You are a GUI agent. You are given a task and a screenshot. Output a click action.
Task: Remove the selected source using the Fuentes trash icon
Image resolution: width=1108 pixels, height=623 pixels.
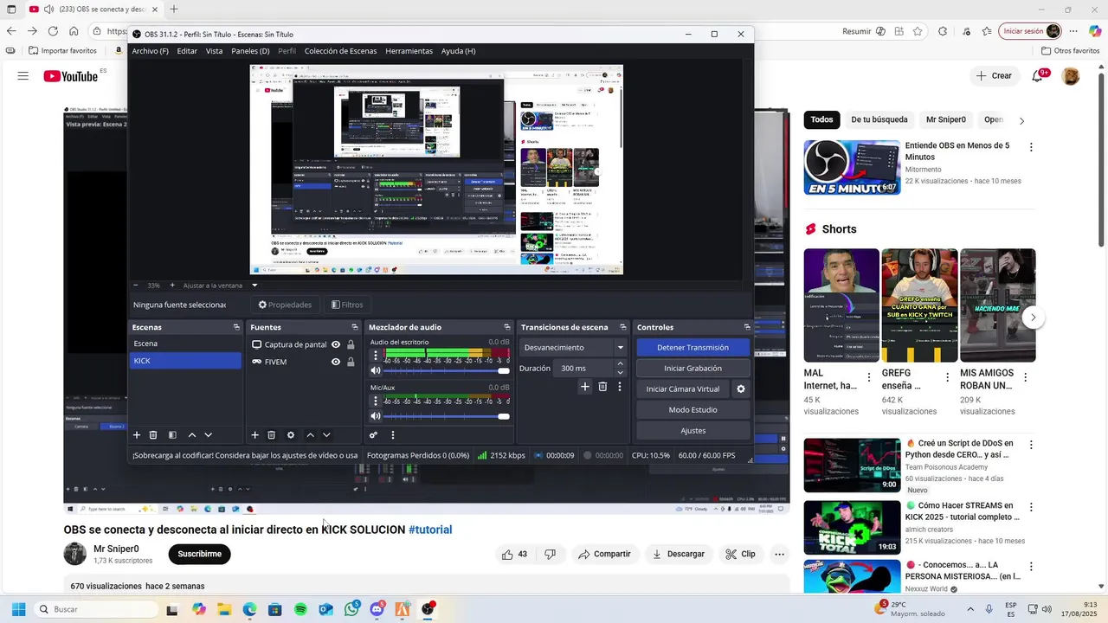[271, 435]
